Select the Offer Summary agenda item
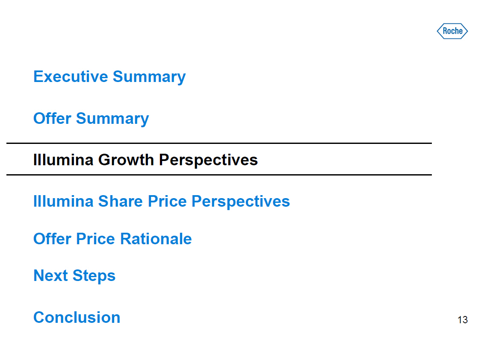Viewport: 496px width, 351px height. 91,119
